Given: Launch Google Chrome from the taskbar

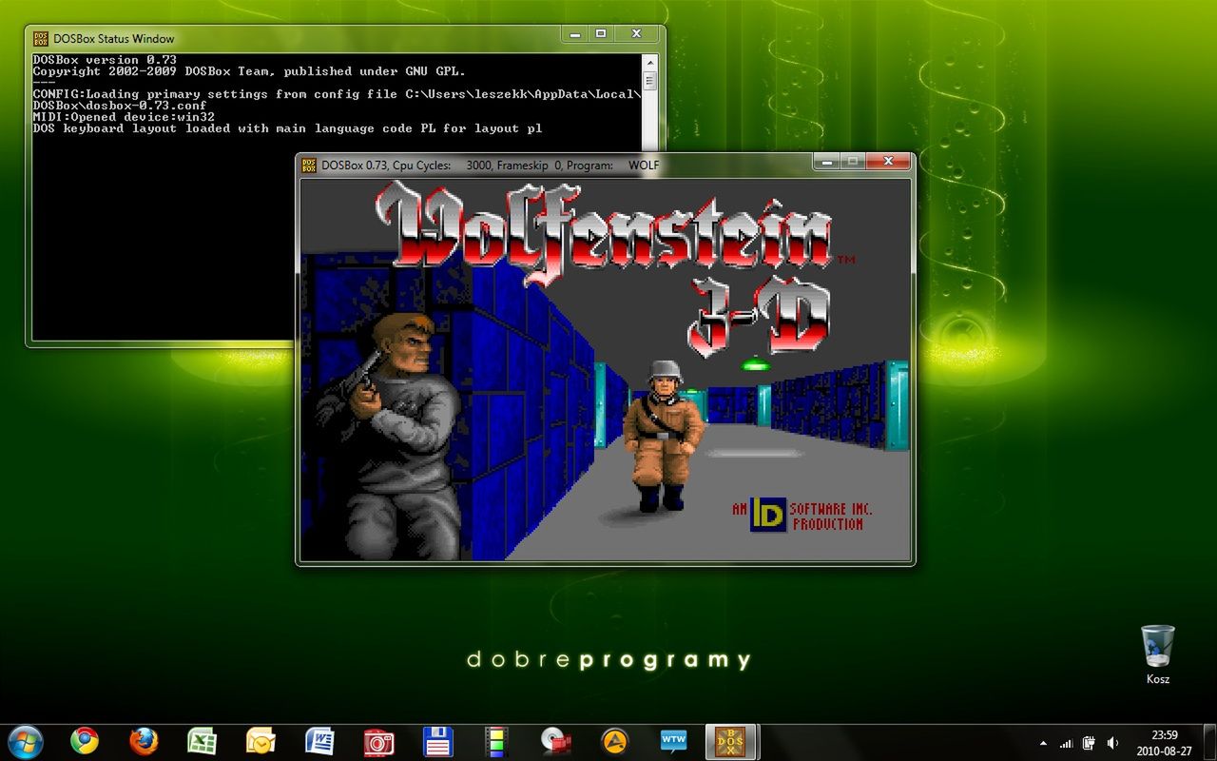Looking at the screenshot, I should point(84,741).
